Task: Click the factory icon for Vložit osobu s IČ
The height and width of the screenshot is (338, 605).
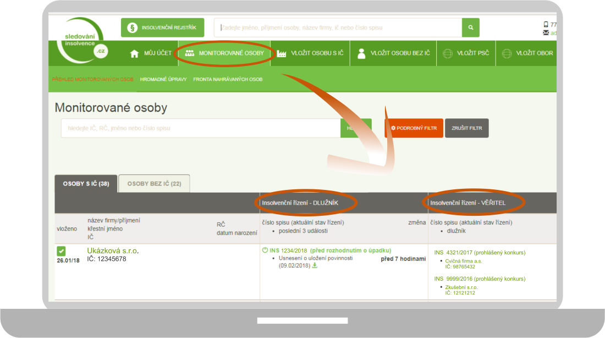Action: pos(282,53)
